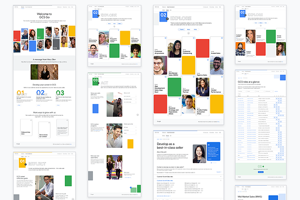Open the Mid Market Sales (MMS) card
The height and width of the screenshot is (200, 300).
click(x=175, y=68)
